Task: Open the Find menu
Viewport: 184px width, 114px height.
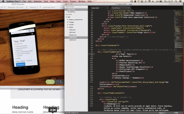Action: point(46,1)
